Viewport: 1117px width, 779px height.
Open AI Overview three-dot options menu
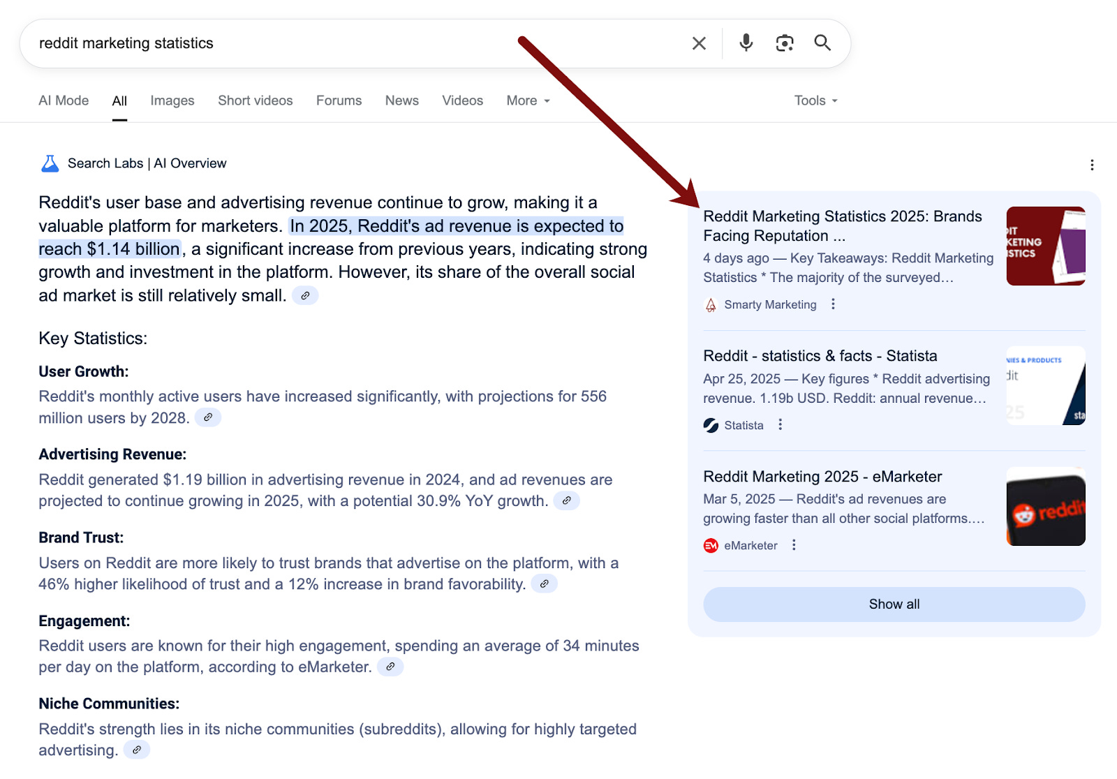pos(1092,165)
